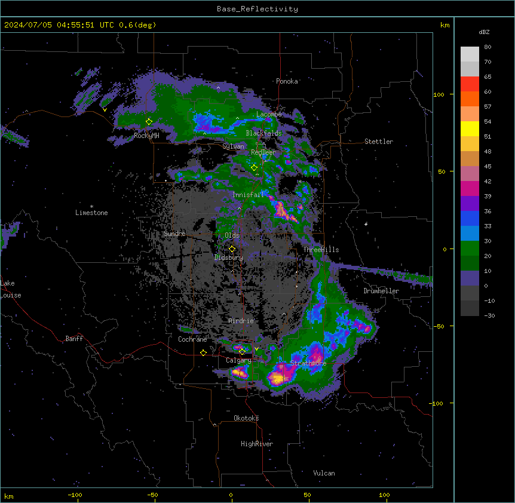
Task: Click the Limestone label
Action: point(91,213)
